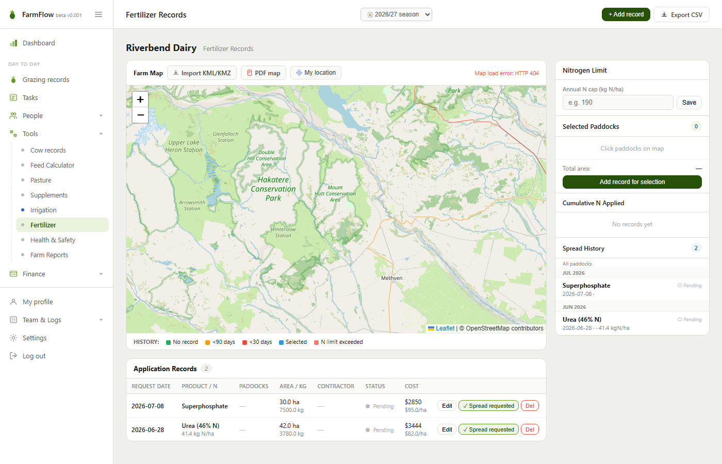Open the PDF map button
Viewport: 722px width, 464px height.
click(264, 73)
